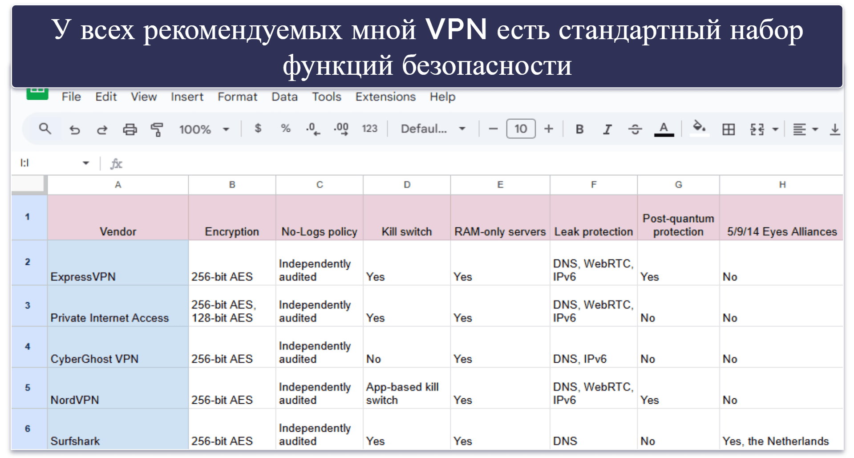Select the Encryption header cell
Image resolution: width=854 pixels, height=458 pixels.
pyautogui.click(x=232, y=218)
